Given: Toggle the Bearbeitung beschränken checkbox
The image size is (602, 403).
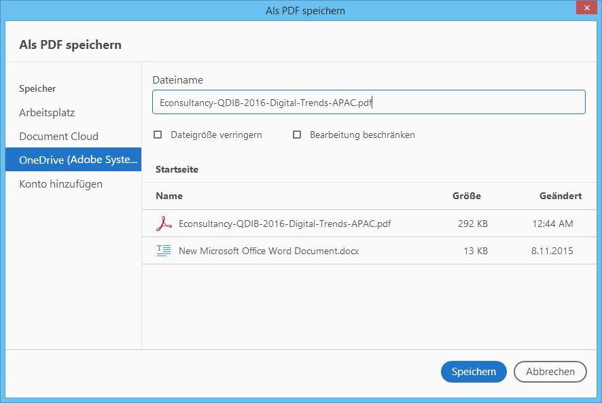Looking at the screenshot, I should coord(297,135).
